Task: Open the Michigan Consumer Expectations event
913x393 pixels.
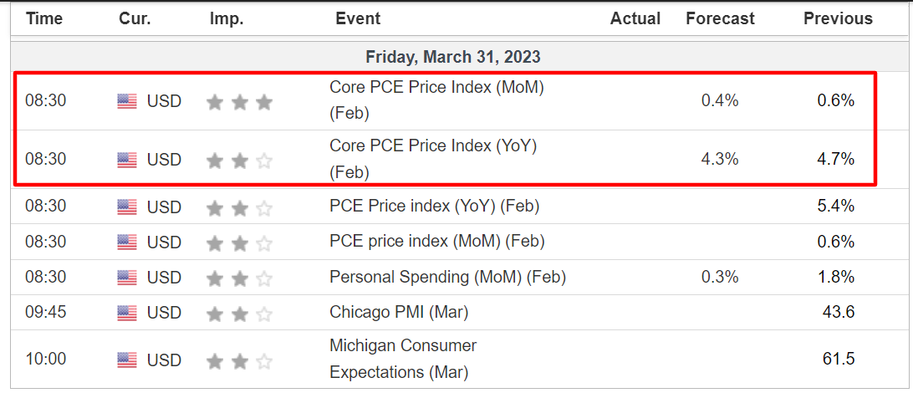Action: (x=403, y=359)
